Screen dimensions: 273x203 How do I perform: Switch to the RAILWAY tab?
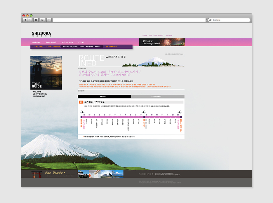click(104, 96)
